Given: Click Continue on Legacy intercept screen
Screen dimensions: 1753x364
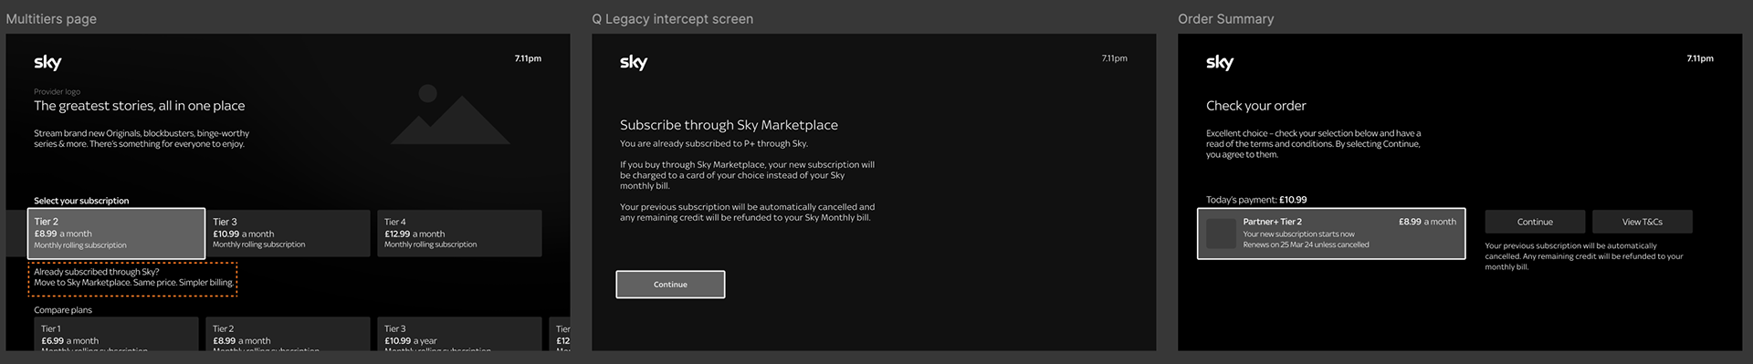Looking at the screenshot, I should (670, 285).
